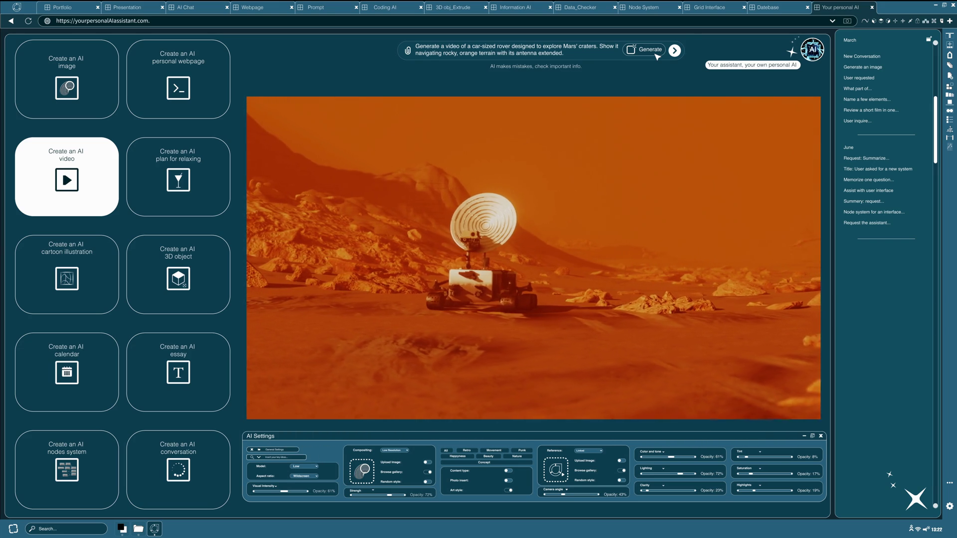Screen dimensions: 957x538
Task: Click the send arrow next to Generate
Action: tap(674, 50)
